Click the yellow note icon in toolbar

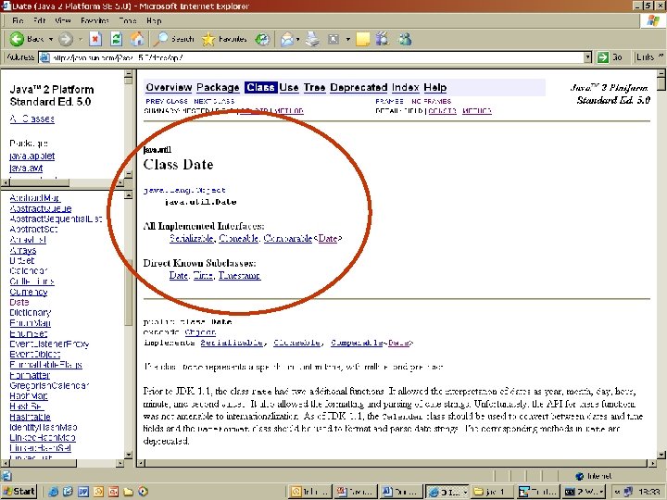pyautogui.click(x=363, y=39)
